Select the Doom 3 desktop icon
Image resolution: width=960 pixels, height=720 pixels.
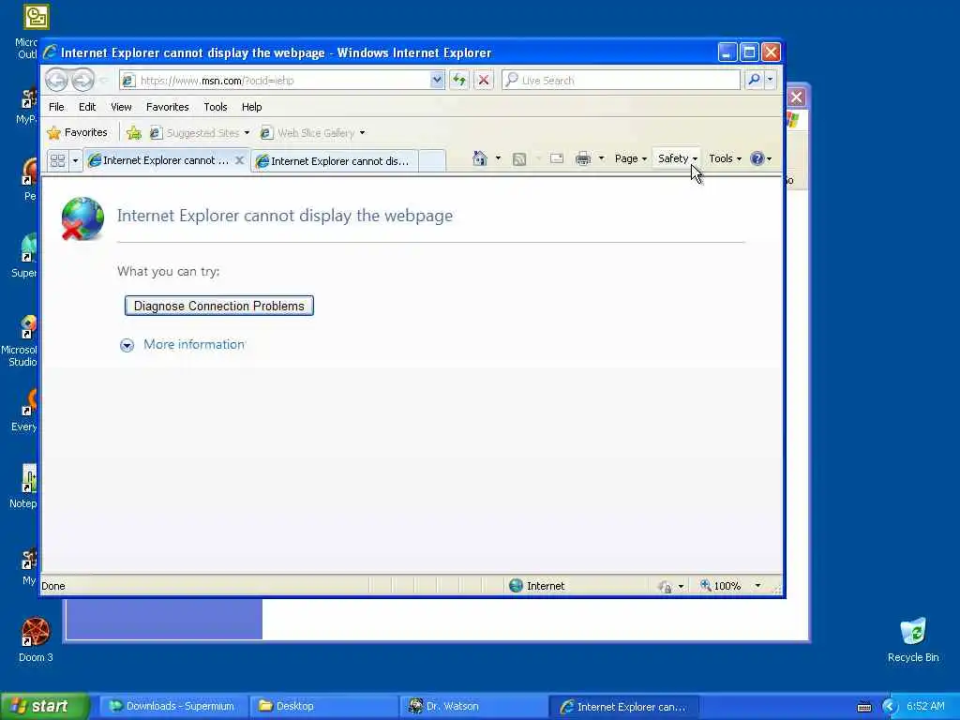(36, 640)
